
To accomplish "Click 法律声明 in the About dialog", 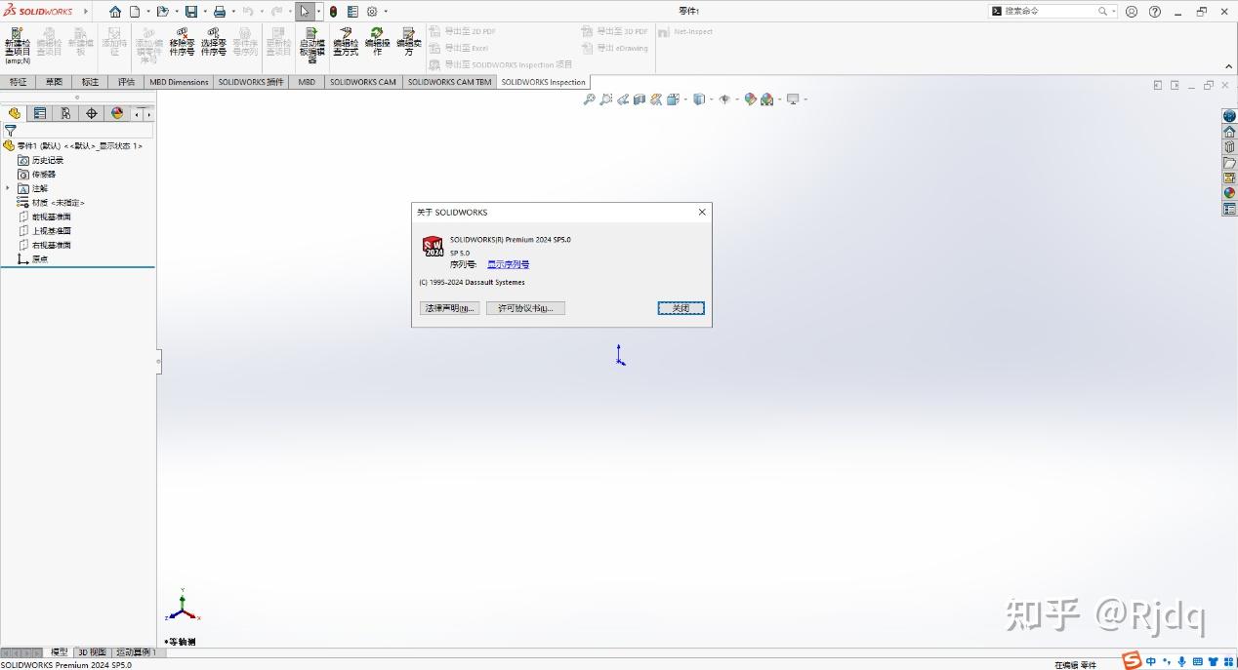I will 448,307.
